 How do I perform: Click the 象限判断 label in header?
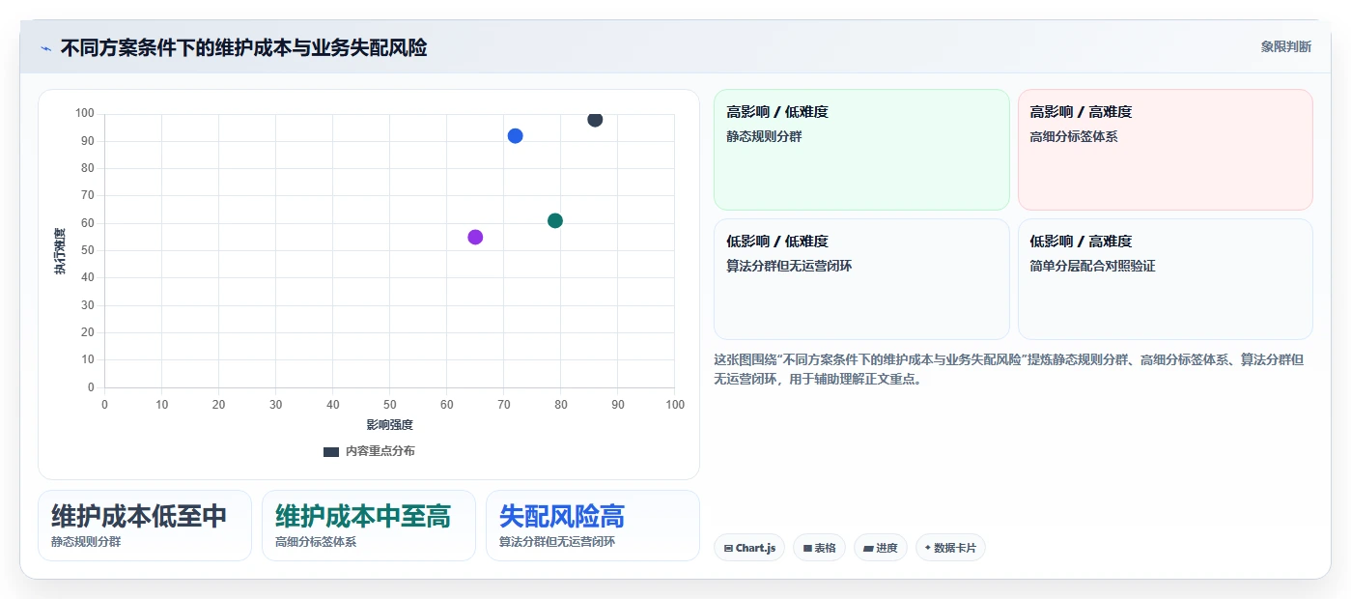click(x=1285, y=46)
